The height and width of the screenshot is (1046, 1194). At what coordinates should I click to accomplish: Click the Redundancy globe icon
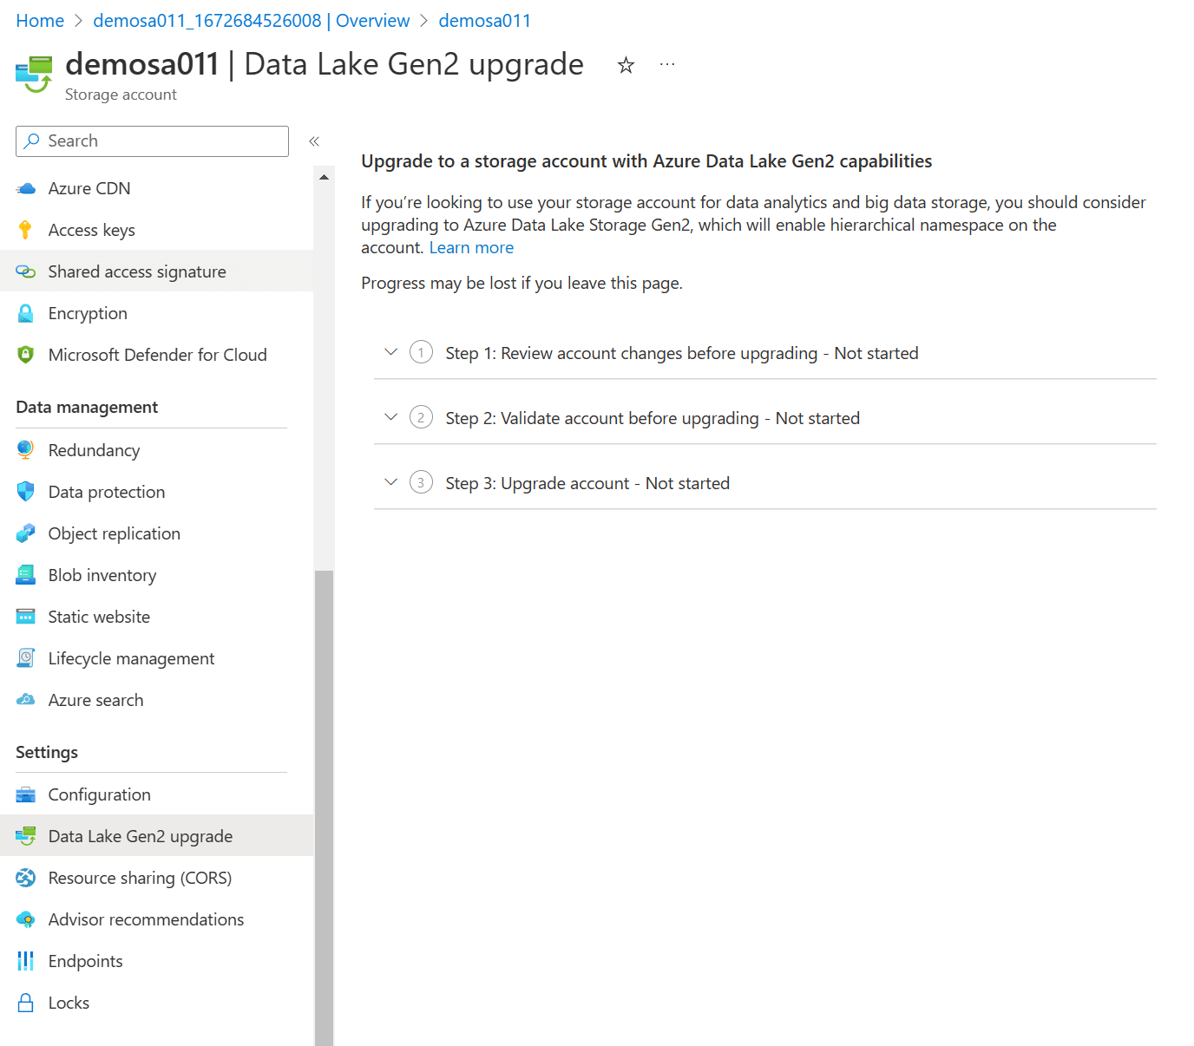pos(26,450)
